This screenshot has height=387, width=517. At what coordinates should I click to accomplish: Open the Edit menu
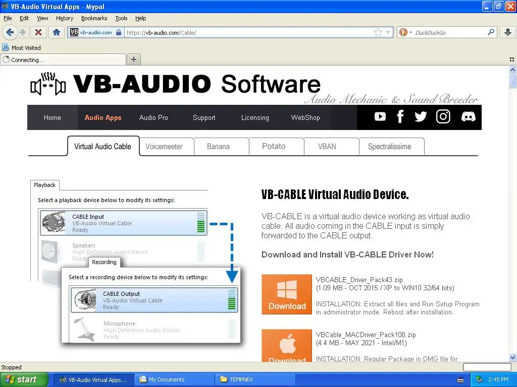click(x=24, y=18)
